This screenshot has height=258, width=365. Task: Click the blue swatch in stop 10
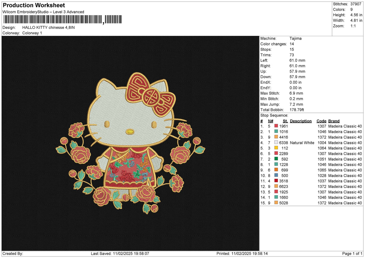point(276,176)
